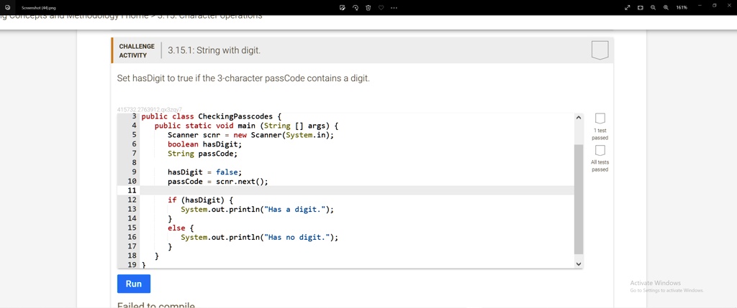Delete the screenshot with the trash icon
This screenshot has height=308, width=737.
point(368,7)
